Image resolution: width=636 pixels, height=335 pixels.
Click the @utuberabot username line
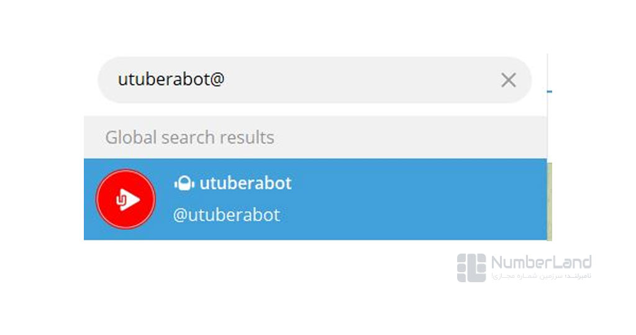click(x=227, y=215)
